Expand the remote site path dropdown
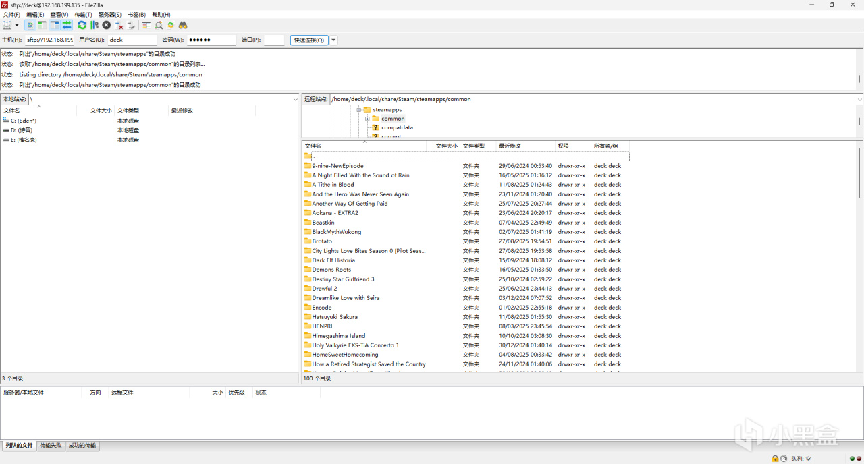The image size is (864, 464). (859, 99)
